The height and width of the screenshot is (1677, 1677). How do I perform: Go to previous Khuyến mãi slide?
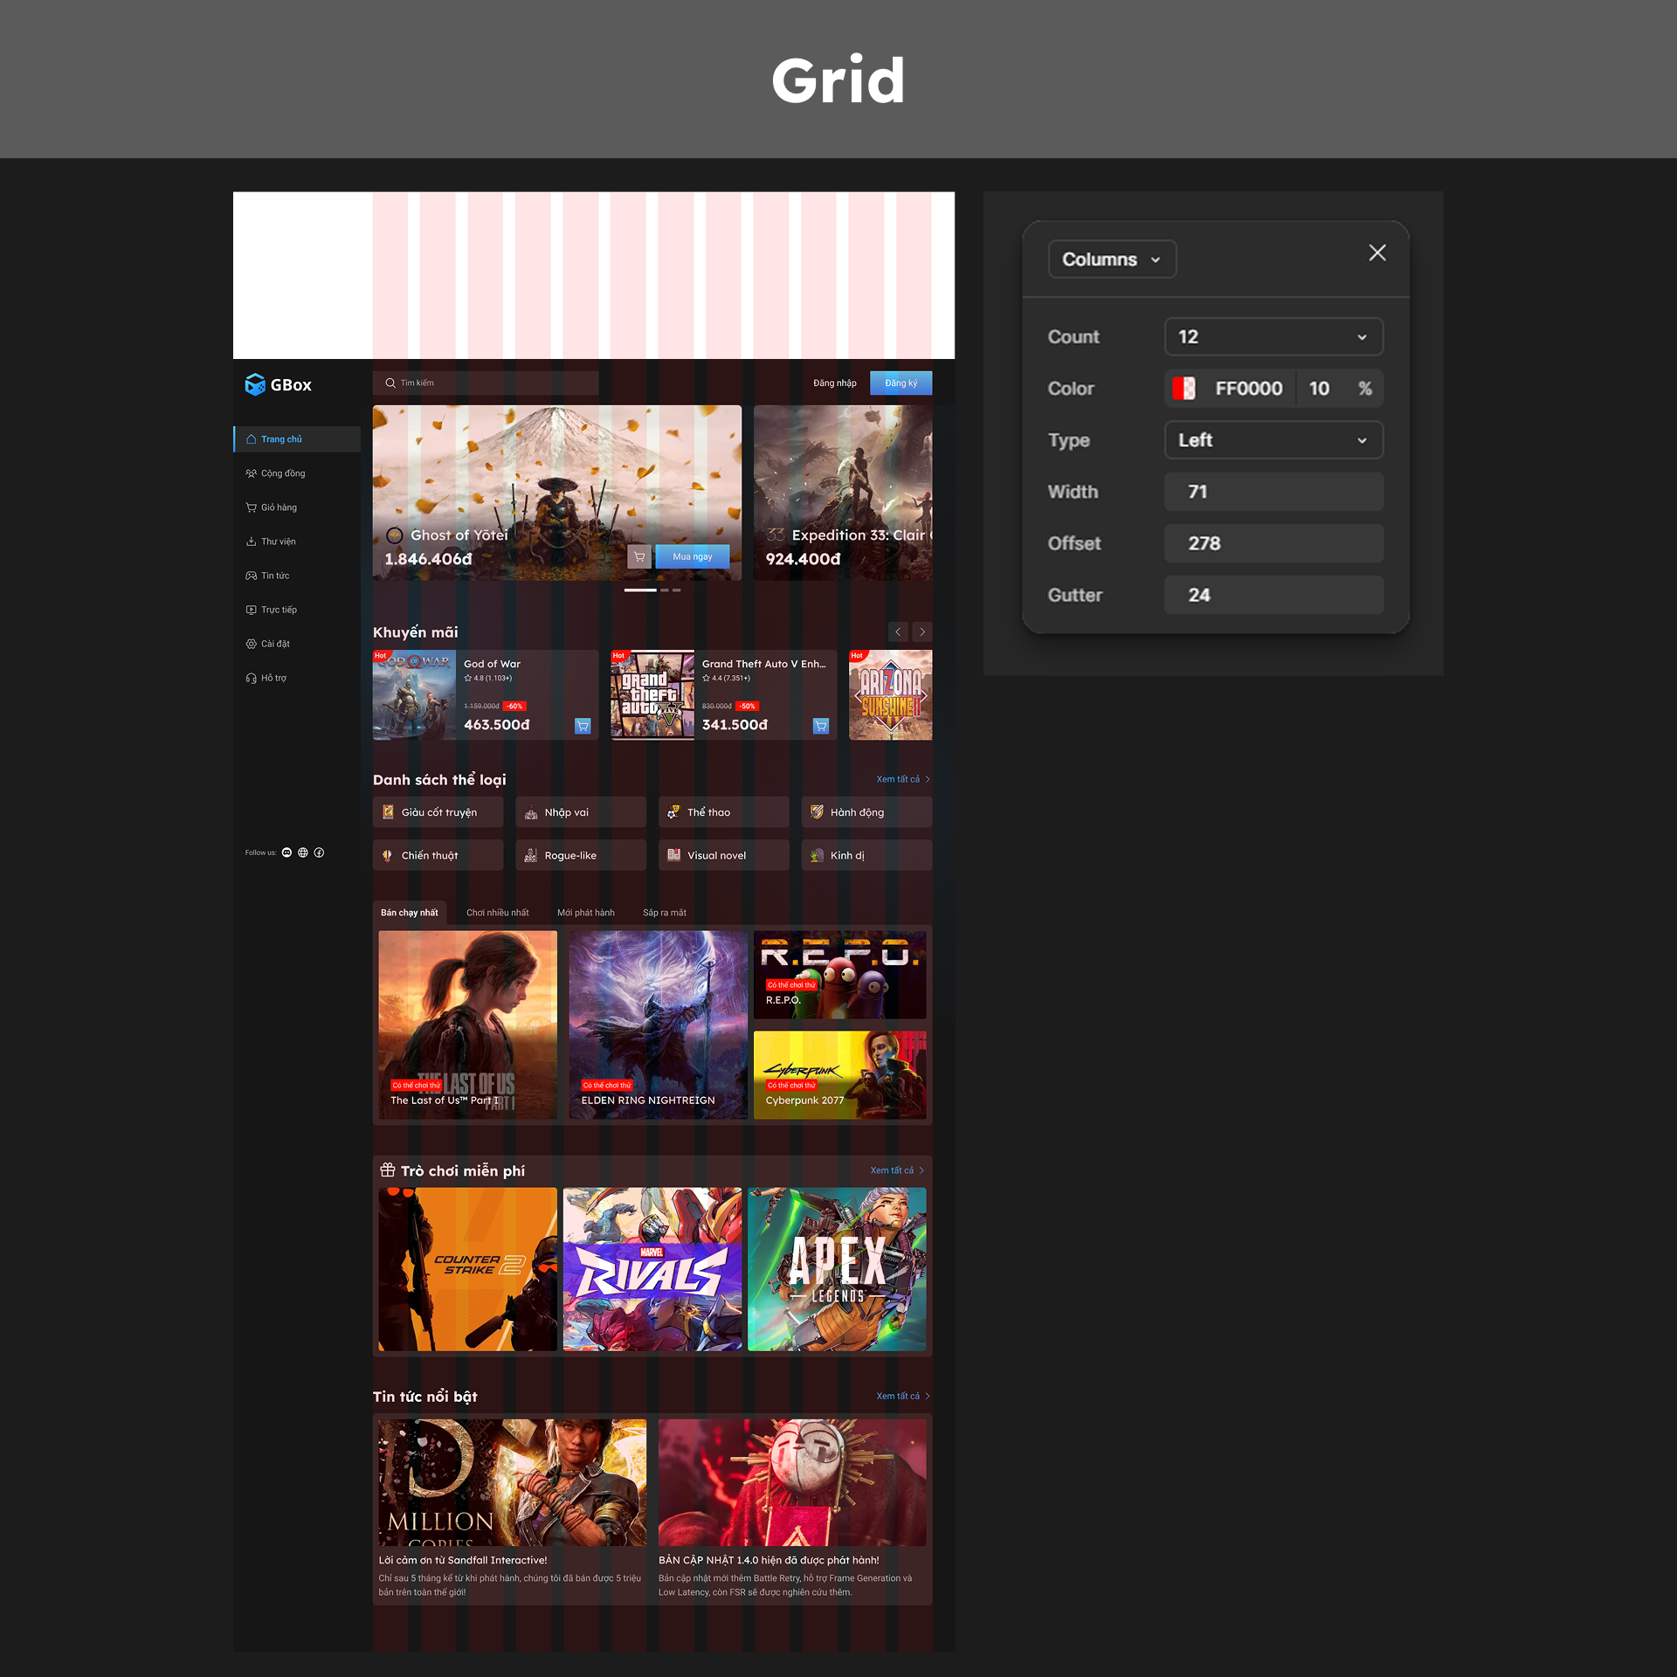coord(898,631)
